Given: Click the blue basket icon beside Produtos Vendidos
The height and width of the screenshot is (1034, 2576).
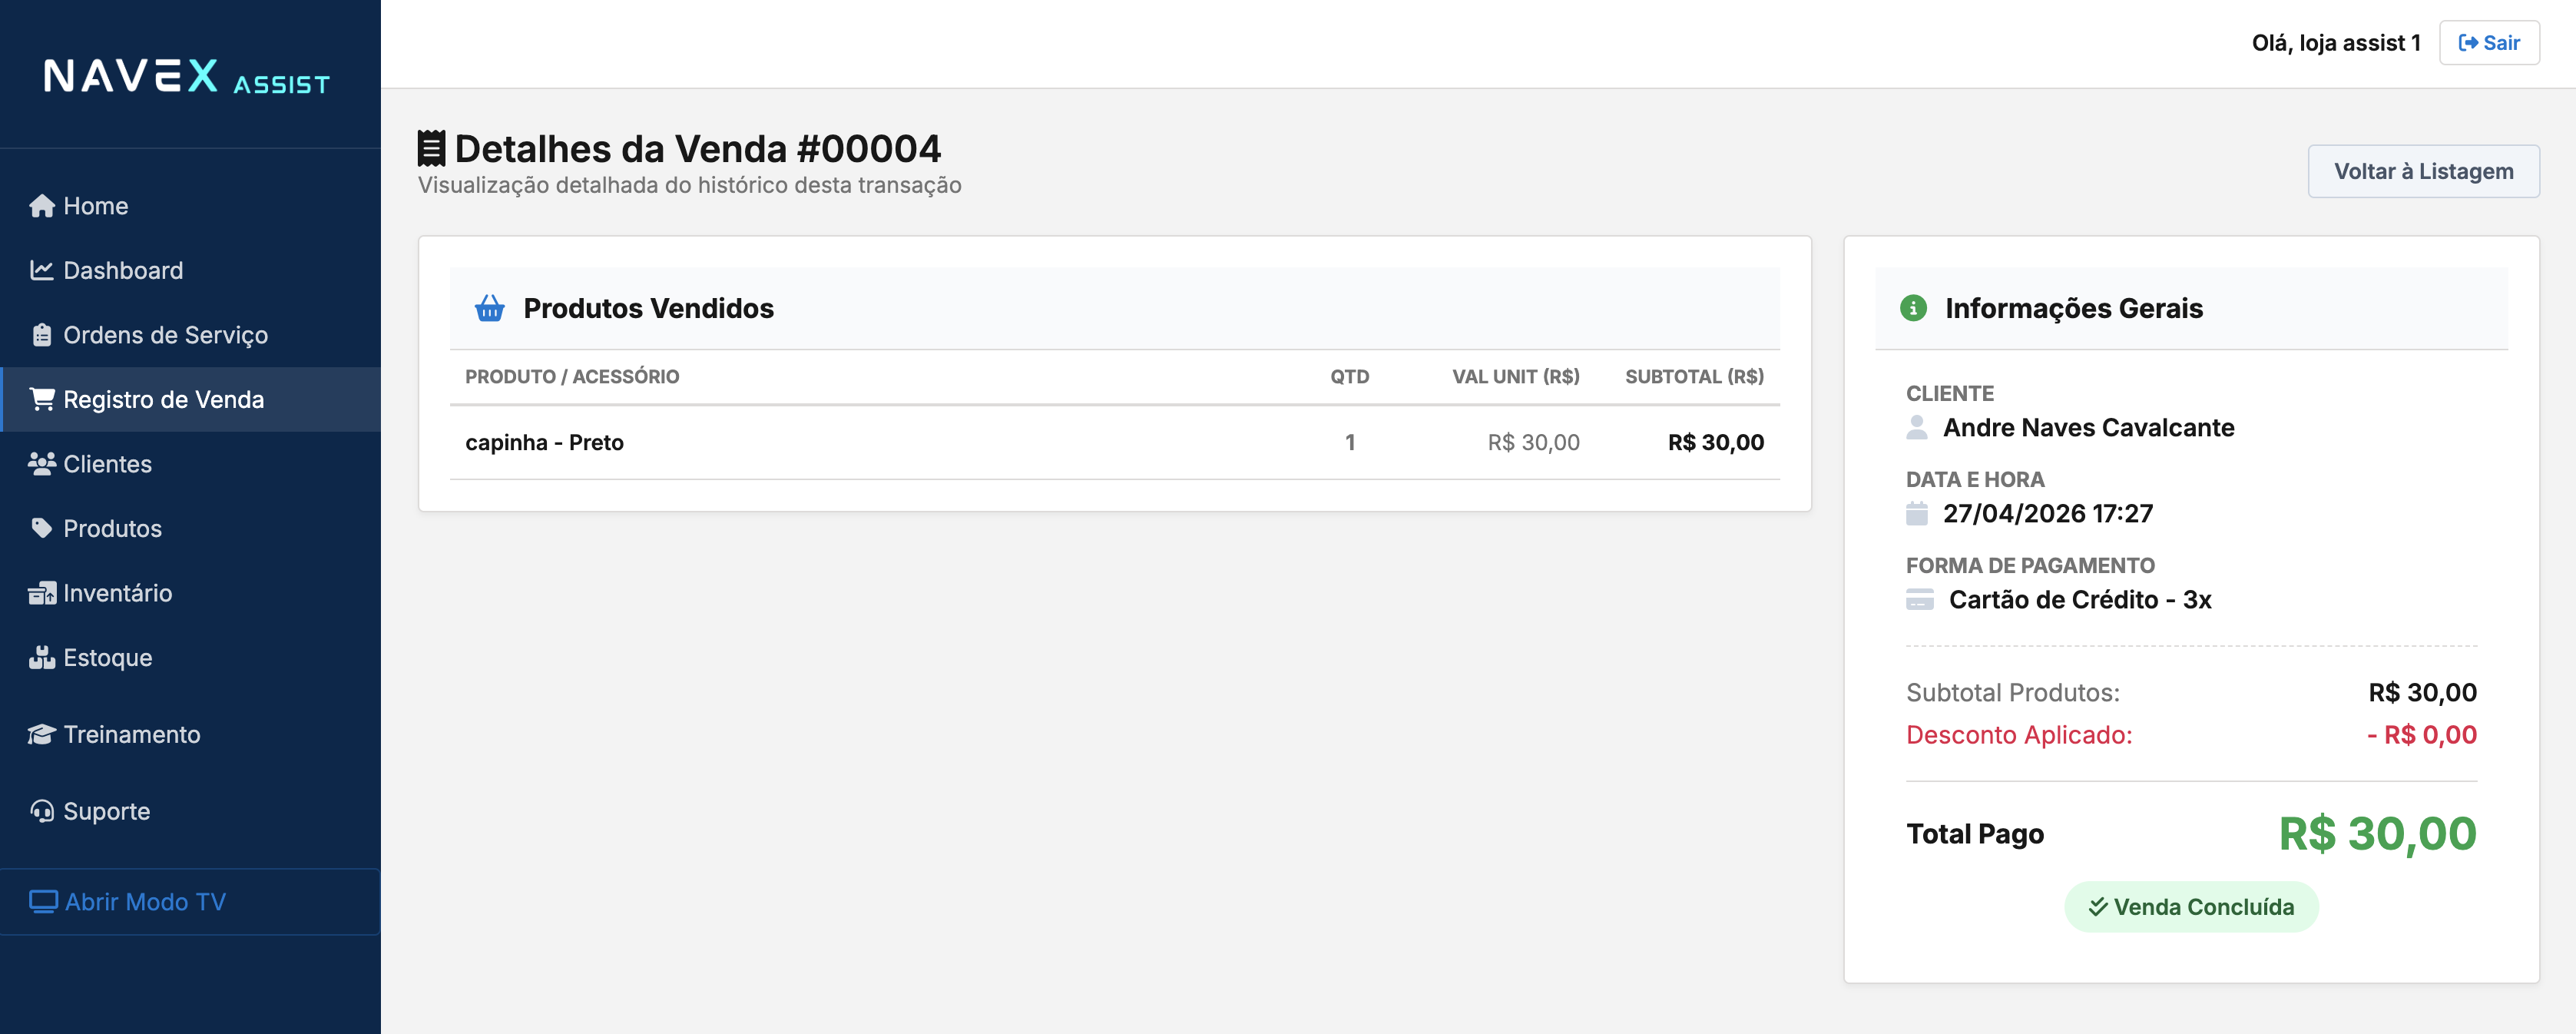Looking at the screenshot, I should [x=489, y=308].
